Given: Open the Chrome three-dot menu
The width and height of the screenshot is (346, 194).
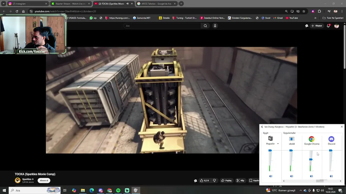Looking at the screenshot, I should click(342, 11).
